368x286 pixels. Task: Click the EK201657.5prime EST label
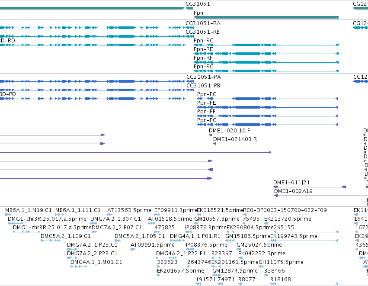click(180, 271)
